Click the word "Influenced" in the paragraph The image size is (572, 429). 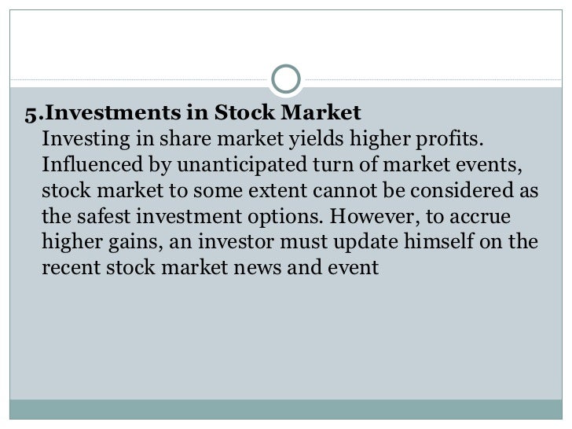tap(92, 164)
